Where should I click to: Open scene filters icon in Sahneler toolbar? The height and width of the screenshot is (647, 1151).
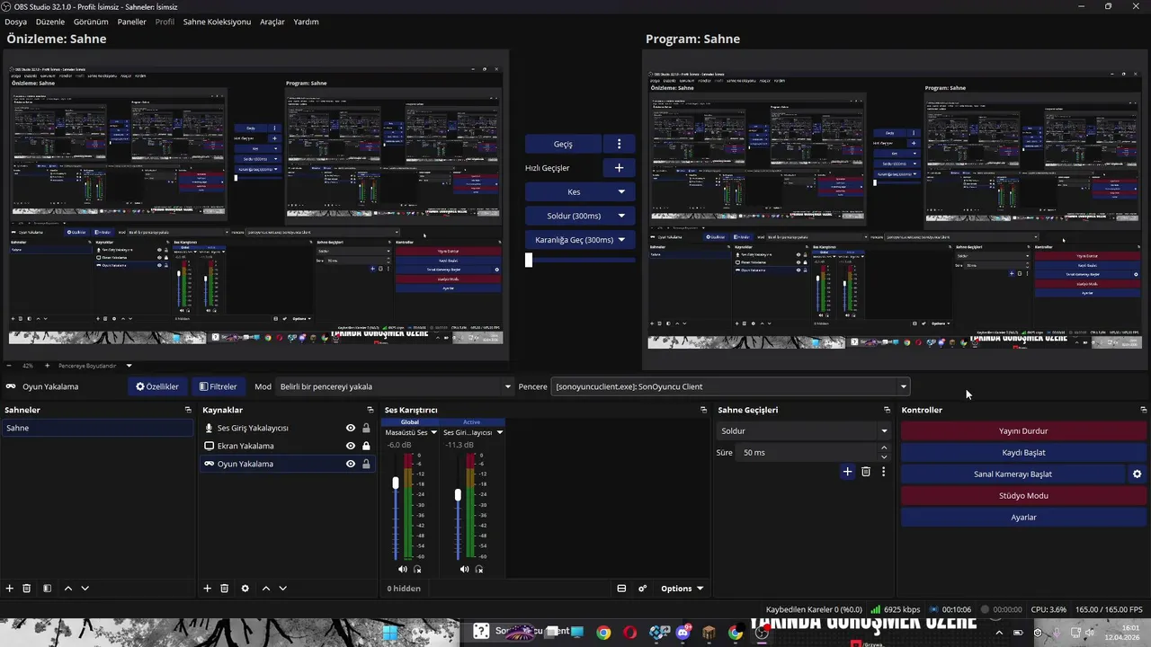tap(48, 589)
